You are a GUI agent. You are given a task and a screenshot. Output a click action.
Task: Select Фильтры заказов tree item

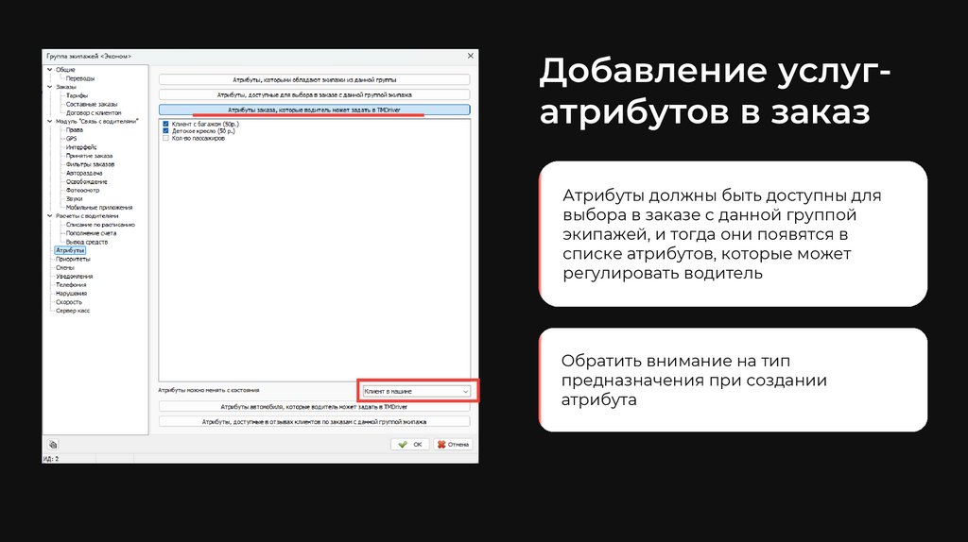point(90,164)
